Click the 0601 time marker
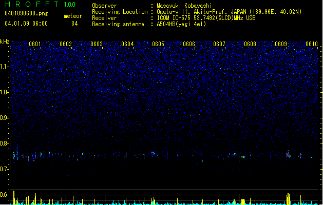Screen dimensions: 323x205 point(35,44)
